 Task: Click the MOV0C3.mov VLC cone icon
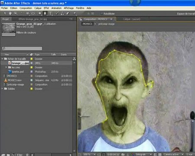click(x=6, y=80)
